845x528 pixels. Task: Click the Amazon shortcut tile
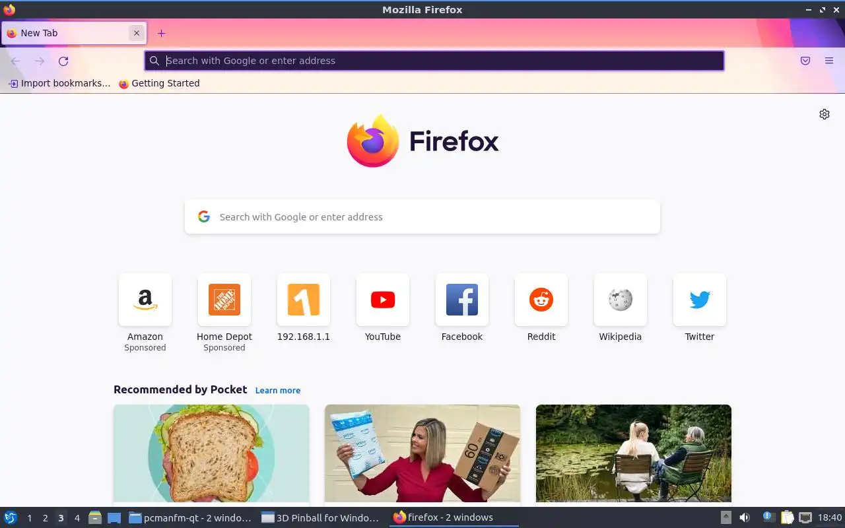pos(145,300)
